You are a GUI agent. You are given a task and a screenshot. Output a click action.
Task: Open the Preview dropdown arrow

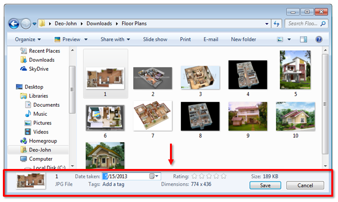point(86,39)
